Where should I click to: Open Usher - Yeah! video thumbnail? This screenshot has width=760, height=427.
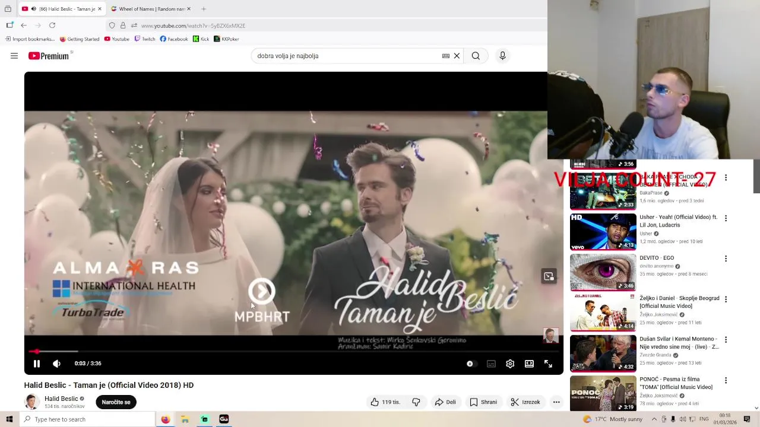point(603,232)
